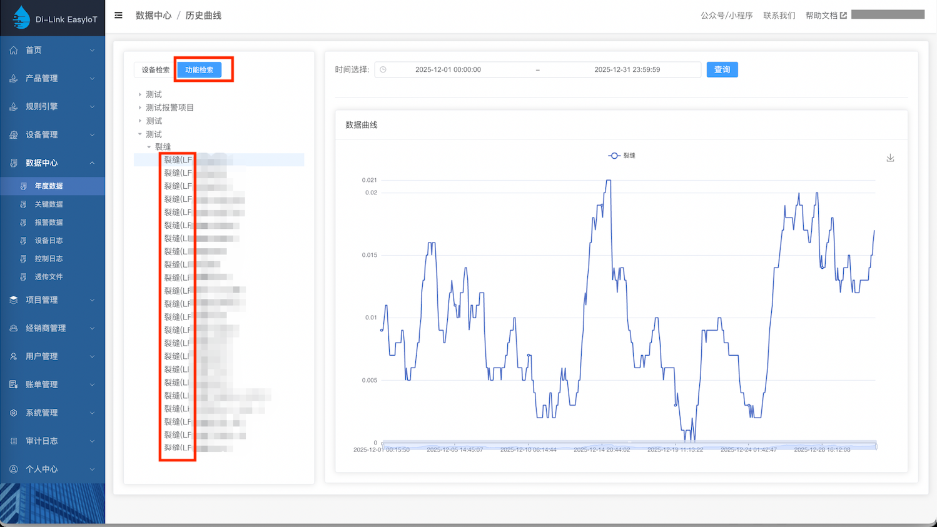Download the data curve chart image
This screenshot has width=937, height=527.
coord(890,158)
